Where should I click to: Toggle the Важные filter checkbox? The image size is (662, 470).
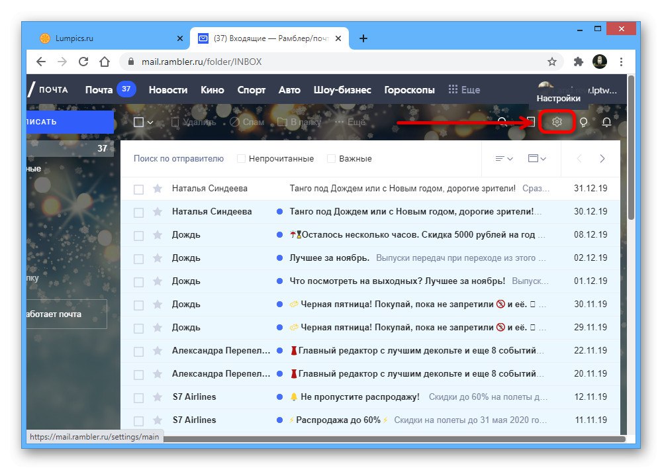(332, 159)
